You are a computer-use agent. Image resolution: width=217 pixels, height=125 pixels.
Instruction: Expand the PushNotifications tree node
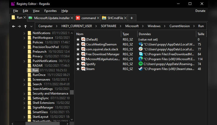24,61
